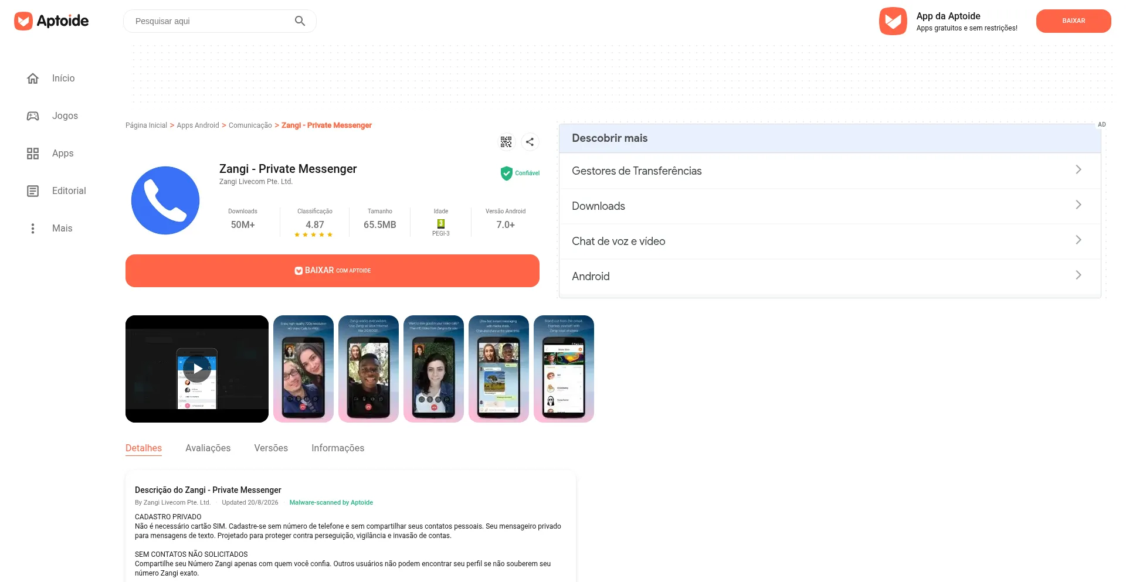The width and height of the screenshot is (1126, 582).
Task: Click the Editorial page icon
Action: click(33, 191)
